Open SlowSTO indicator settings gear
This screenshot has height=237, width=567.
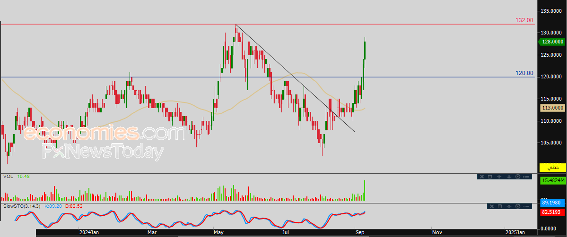pos(517,206)
